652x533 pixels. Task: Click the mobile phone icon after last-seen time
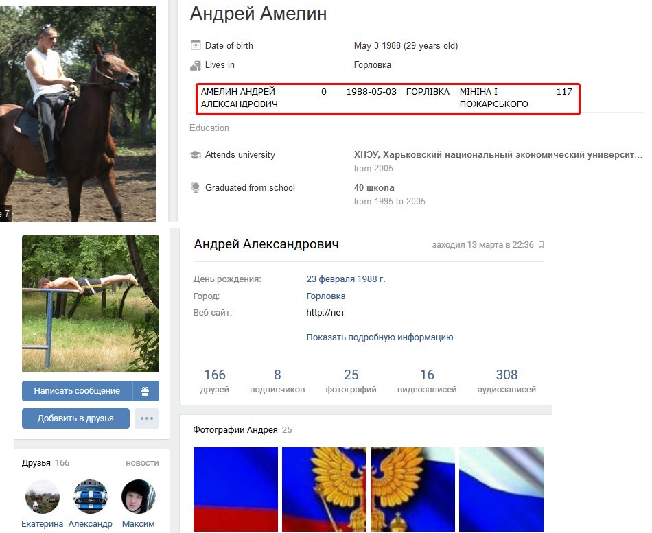pos(541,245)
